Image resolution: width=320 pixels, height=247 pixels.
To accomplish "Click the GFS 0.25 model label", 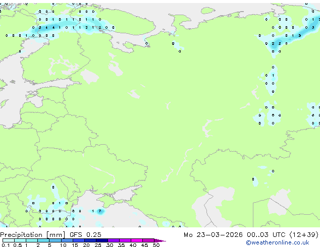I will point(84,235).
